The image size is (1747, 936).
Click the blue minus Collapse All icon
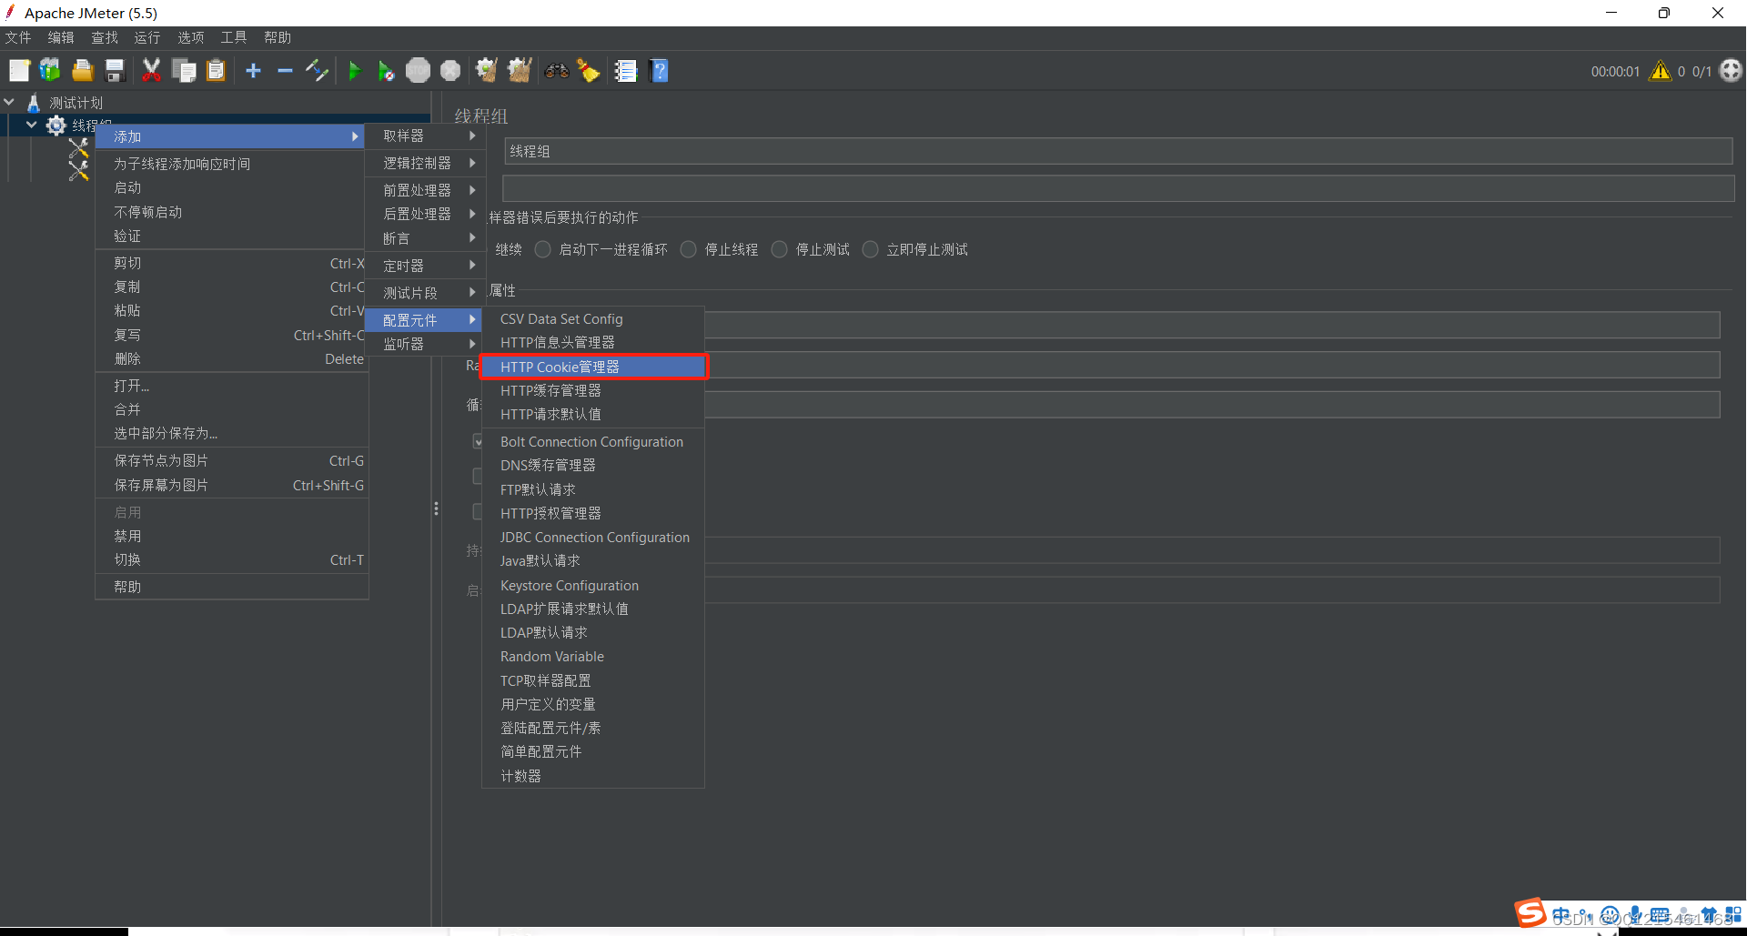tap(285, 71)
